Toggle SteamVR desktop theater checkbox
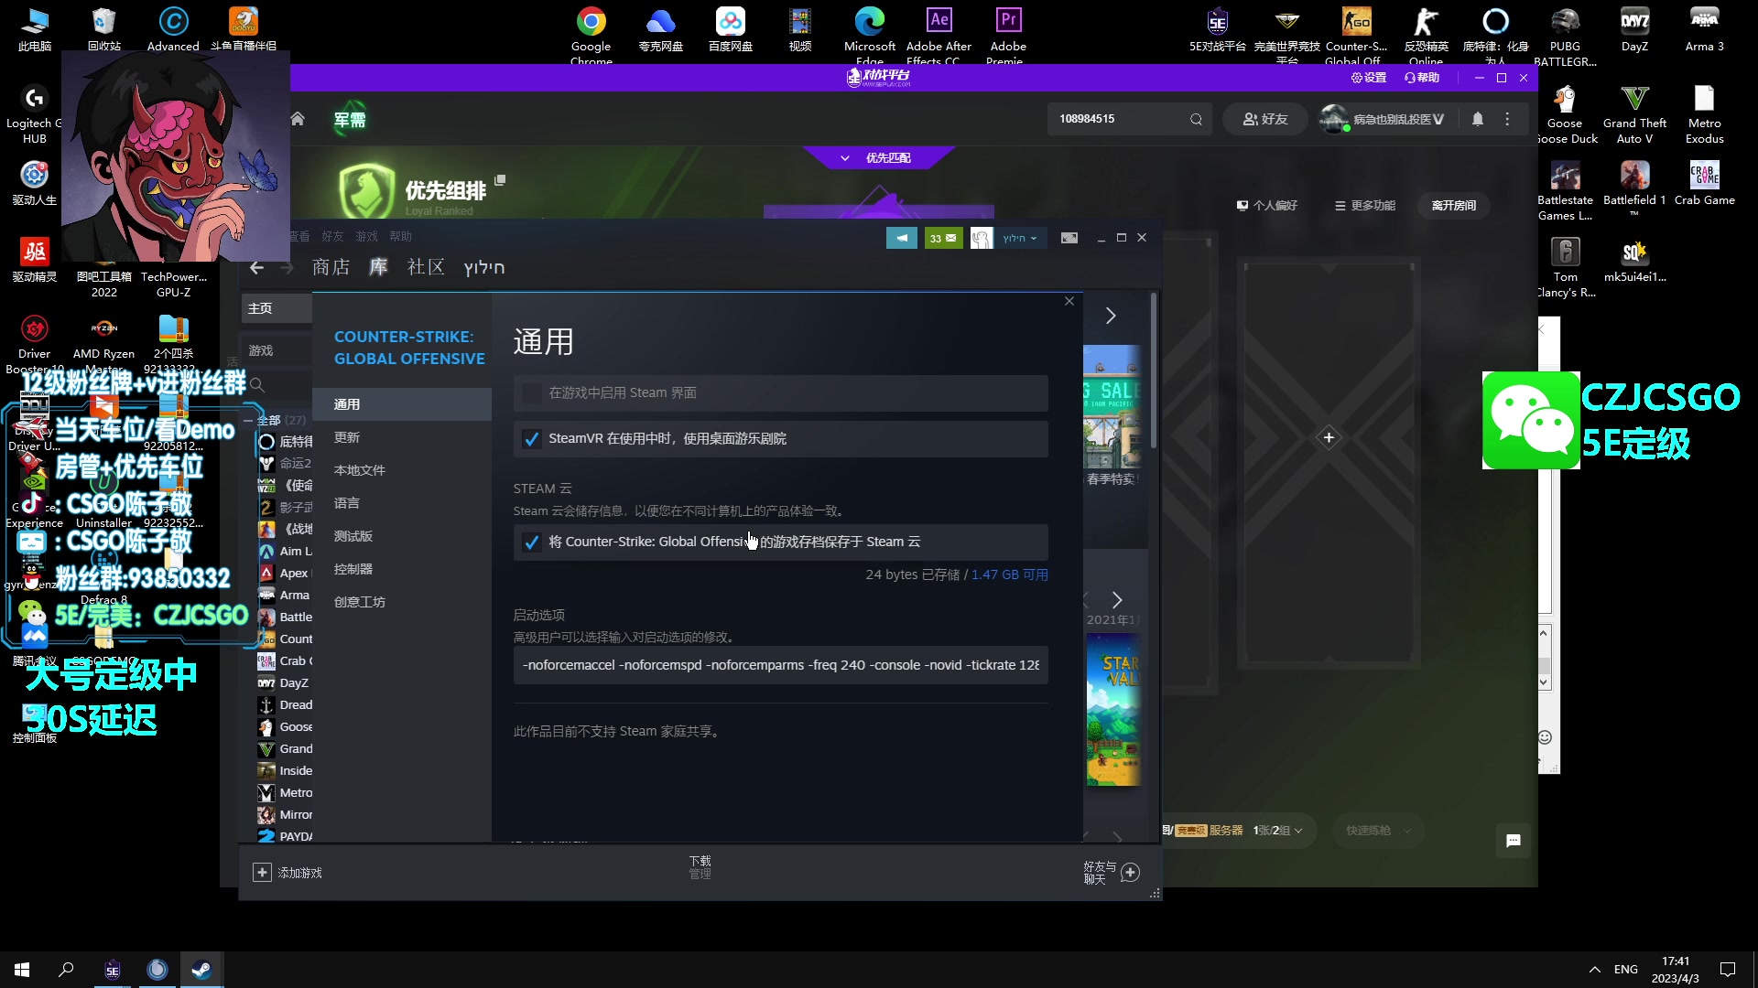 pos(531,439)
